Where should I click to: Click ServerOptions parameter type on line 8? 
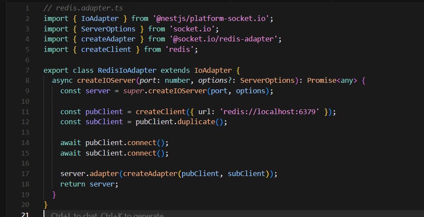pyautogui.click(x=267, y=81)
